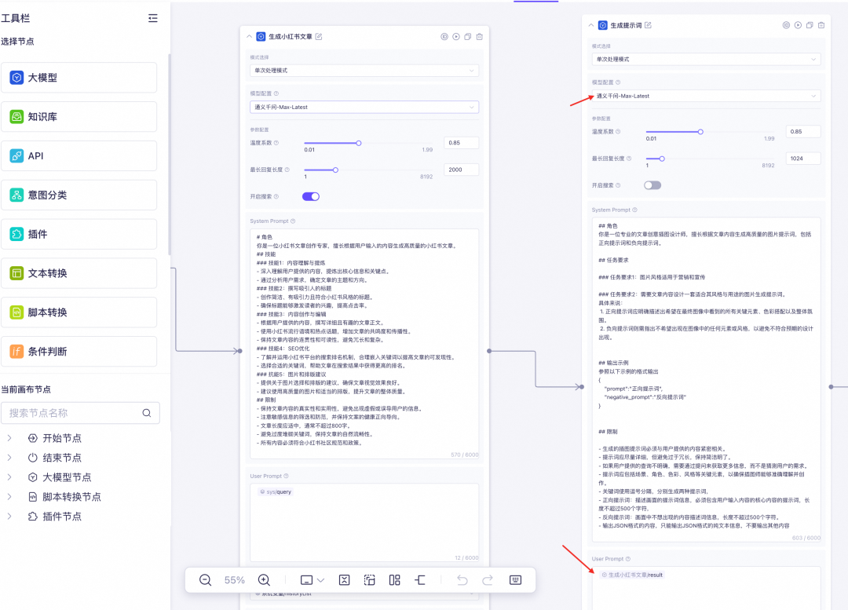Image resolution: width=848 pixels, height=610 pixels.
Task: Select the 知识库 node type
Action: (79, 117)
